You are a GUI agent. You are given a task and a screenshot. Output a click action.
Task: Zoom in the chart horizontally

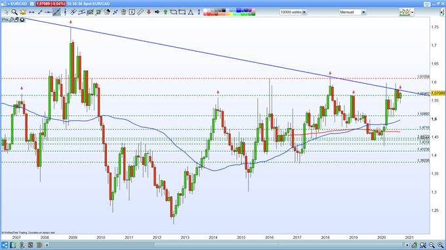[x=440, y=245]
